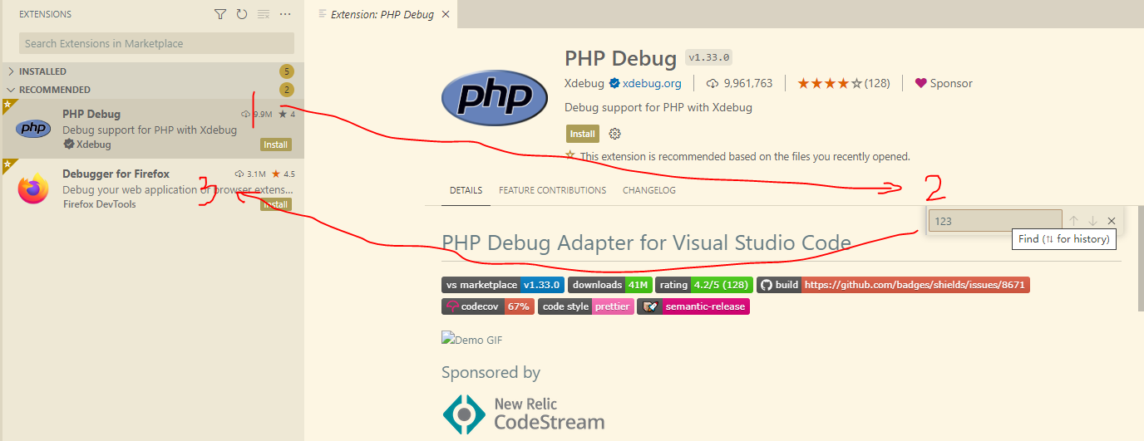This screenshot has width=1144, height=441.
Task: Click the Sponsored by heading
Action: (x=491, y=372)
